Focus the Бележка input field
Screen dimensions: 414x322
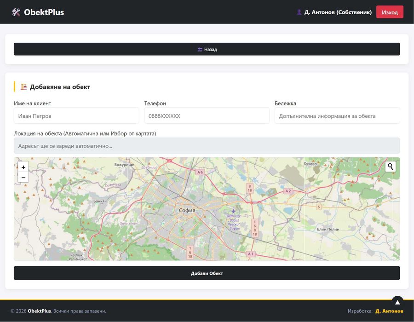pyautogui.click(x=337, y=115)
